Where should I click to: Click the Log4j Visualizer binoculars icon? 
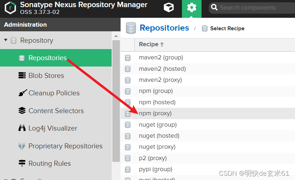pyautogui.click(x=22, y=128)
